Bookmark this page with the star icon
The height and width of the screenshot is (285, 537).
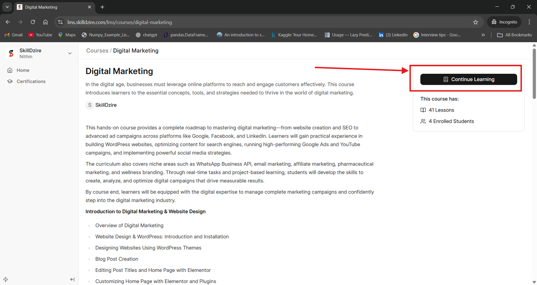(x=475, y=22)
